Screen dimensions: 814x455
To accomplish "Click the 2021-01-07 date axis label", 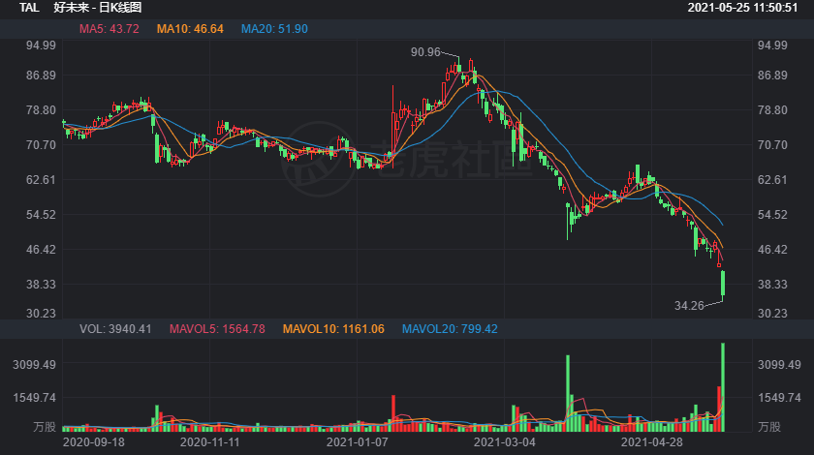I will (x=358, y=442).
